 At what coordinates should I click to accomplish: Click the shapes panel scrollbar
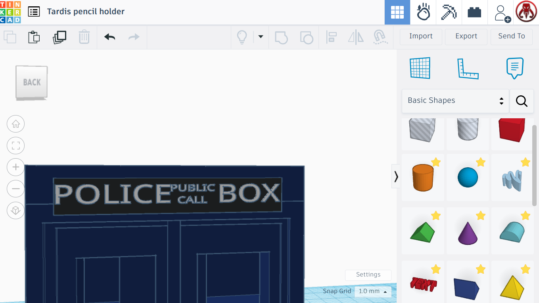click(535, 165)
